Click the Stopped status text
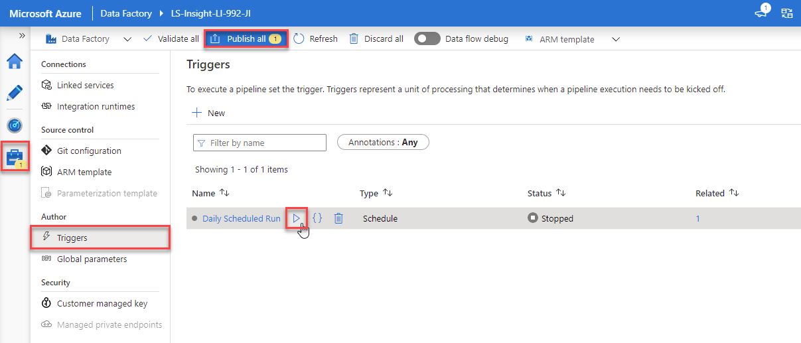The width and height of the screenshot is (801, 343). pos(557,218)
